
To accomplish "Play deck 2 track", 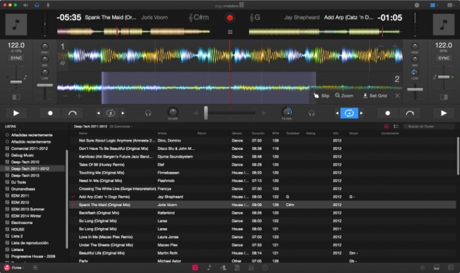I will click(x=444, y=113).
